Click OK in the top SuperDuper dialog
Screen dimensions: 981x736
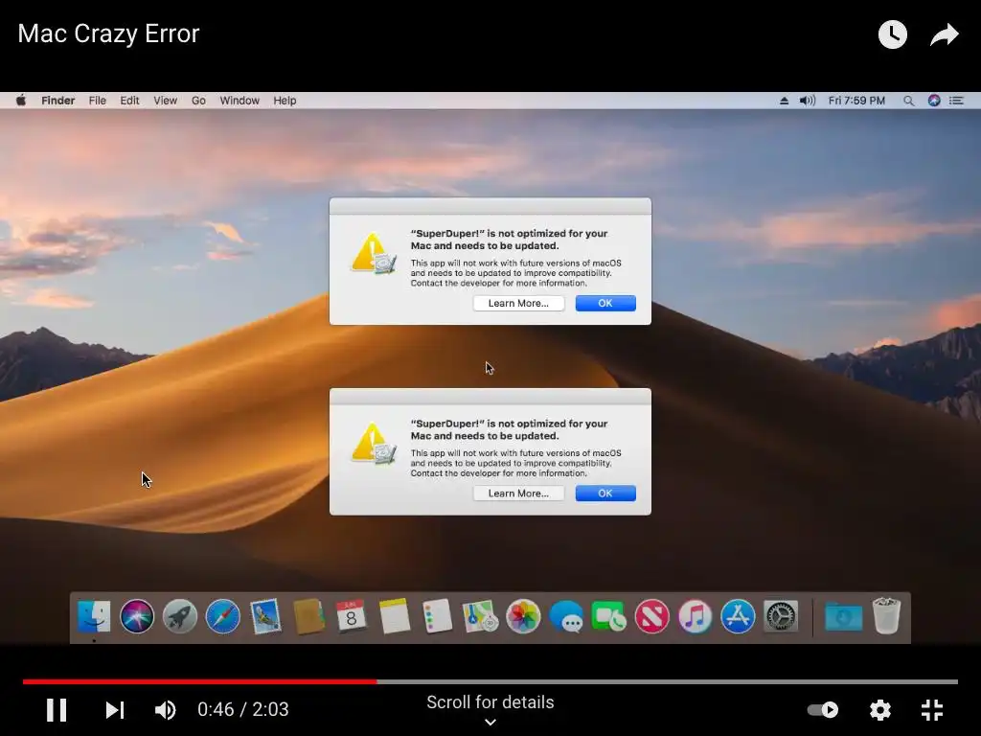pyautogui.click(x=605, y=303)
